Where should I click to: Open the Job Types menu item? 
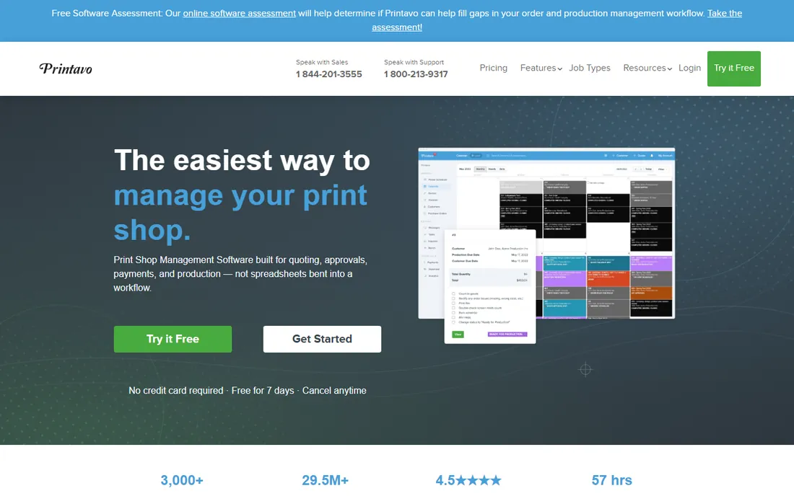[x=590, y=68]
